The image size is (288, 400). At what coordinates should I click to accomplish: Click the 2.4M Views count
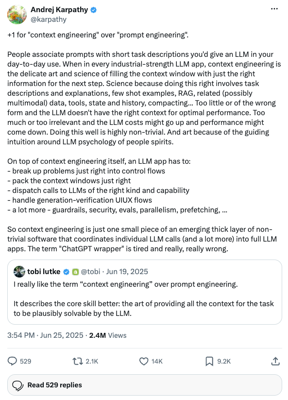point(107,335)
